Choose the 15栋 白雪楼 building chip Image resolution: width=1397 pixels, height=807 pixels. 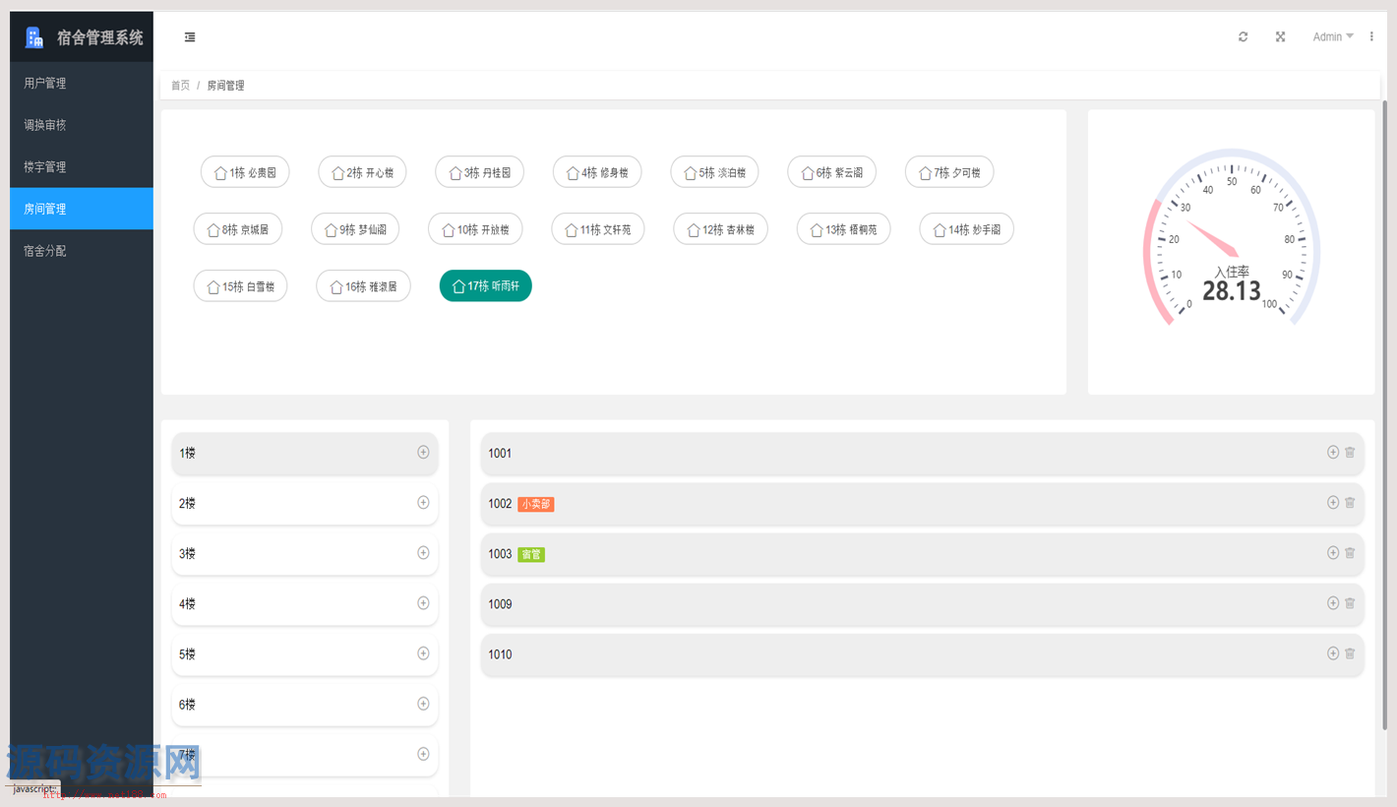(240, 286)
